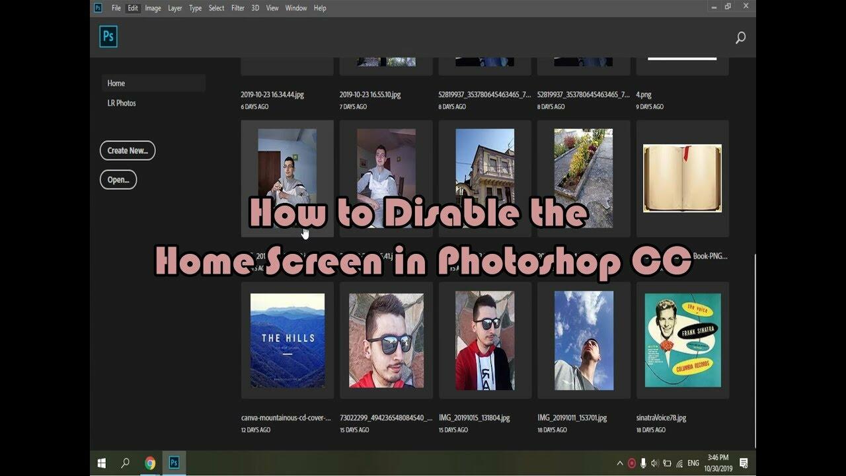
Task: Open the garden path photo thumbnail
Action: [x=584, y=177]
